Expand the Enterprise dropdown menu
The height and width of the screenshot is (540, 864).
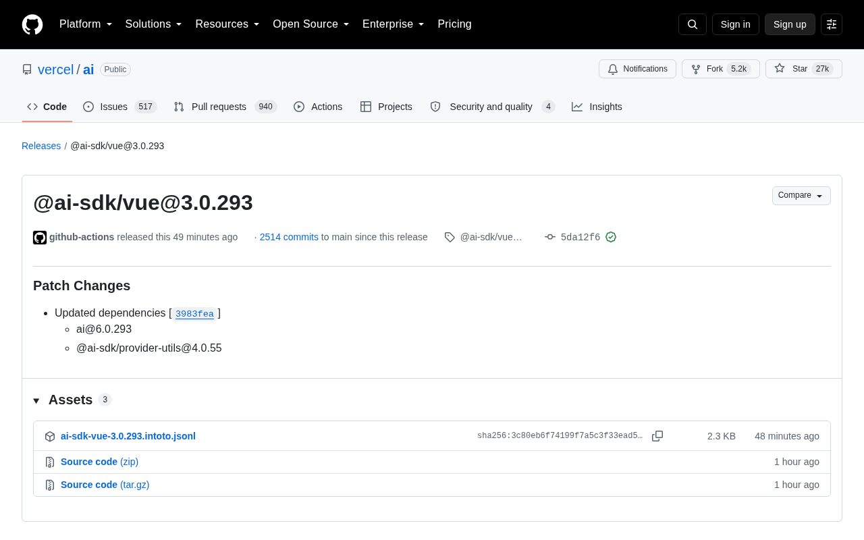pos(394,24)
